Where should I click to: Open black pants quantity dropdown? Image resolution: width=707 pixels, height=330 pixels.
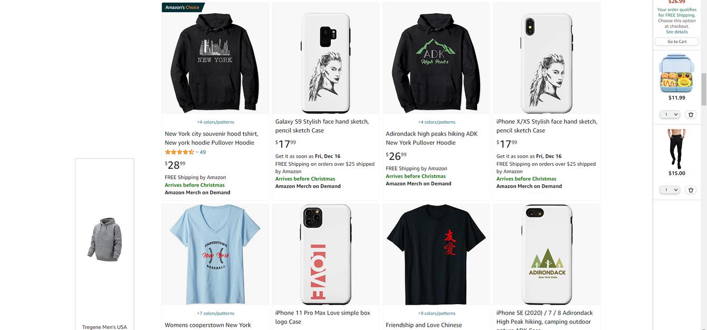point(670,190)
